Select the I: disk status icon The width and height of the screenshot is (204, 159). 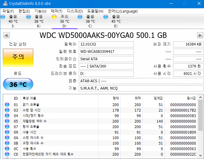pos(3,17)
